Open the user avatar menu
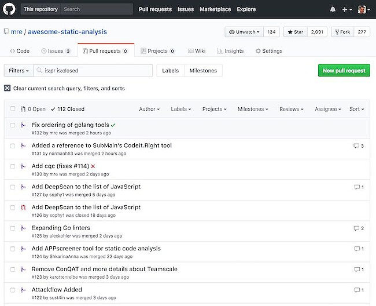 (x=364, y=9)
